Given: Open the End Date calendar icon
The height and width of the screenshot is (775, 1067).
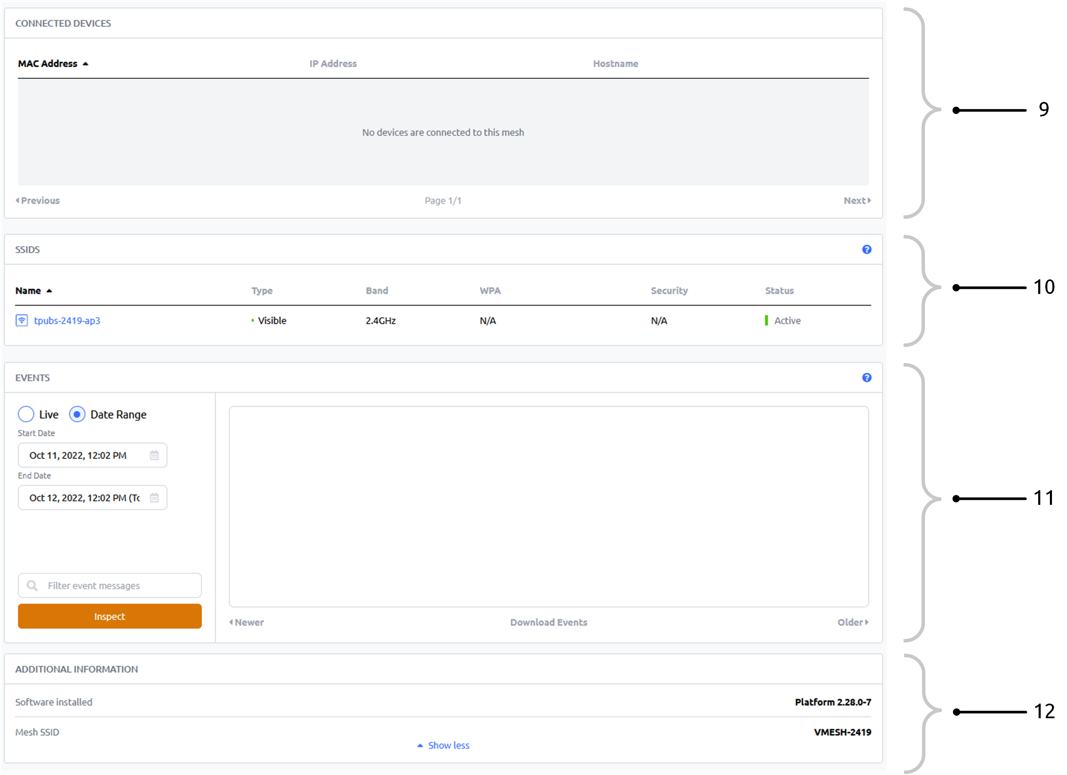Looking at the screenshot, I should [155, 498].
